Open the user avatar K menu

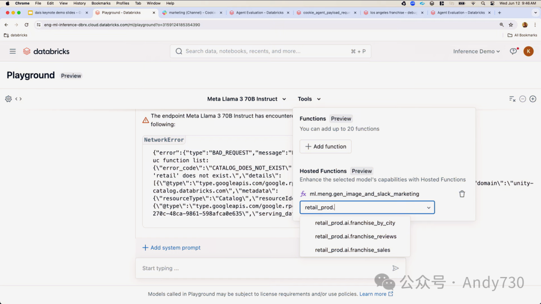coord(528,51)
